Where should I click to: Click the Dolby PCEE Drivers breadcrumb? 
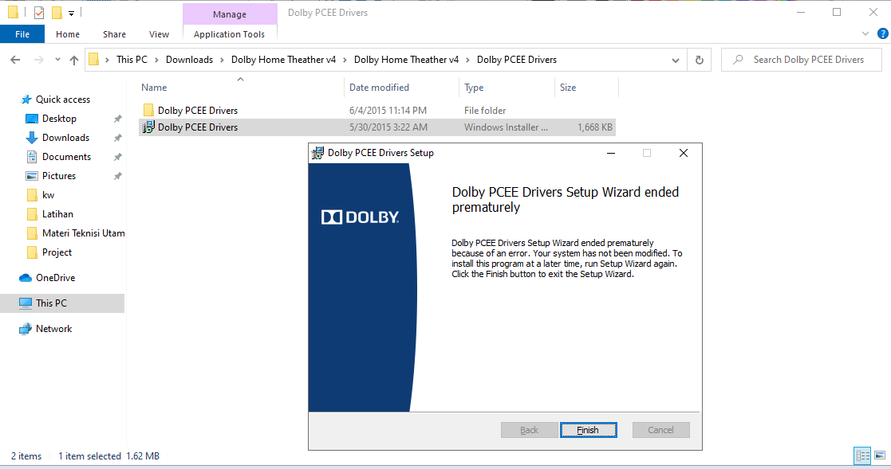[517, 60]
